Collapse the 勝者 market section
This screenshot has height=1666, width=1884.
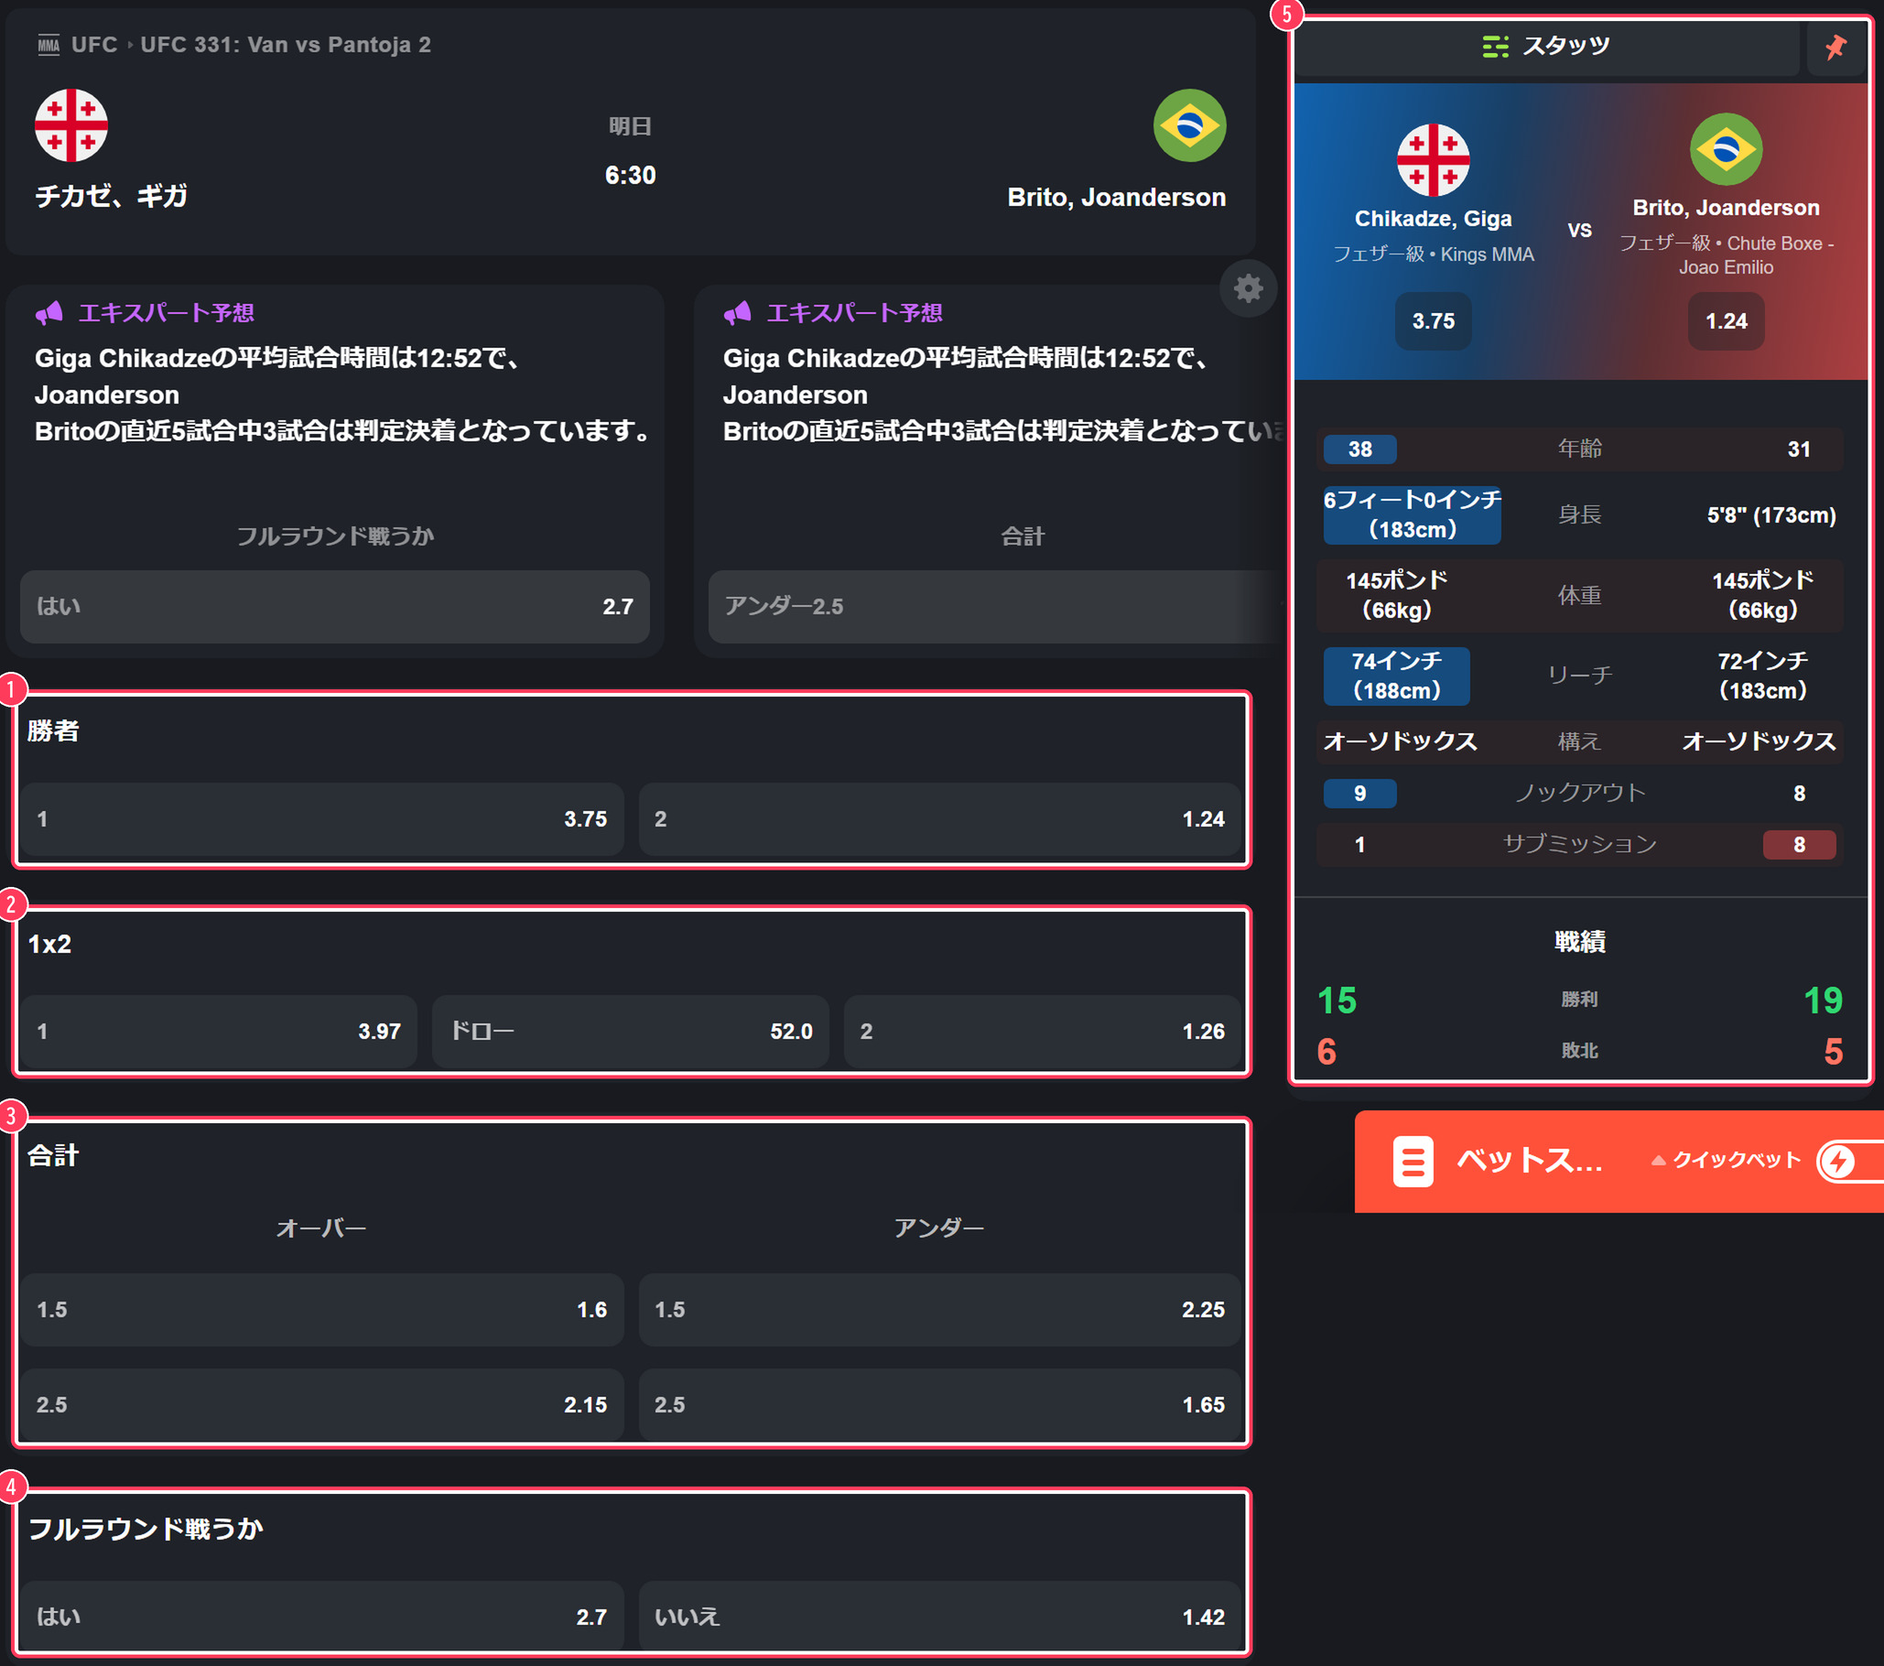pyautogui.click(x=632, y=731)
